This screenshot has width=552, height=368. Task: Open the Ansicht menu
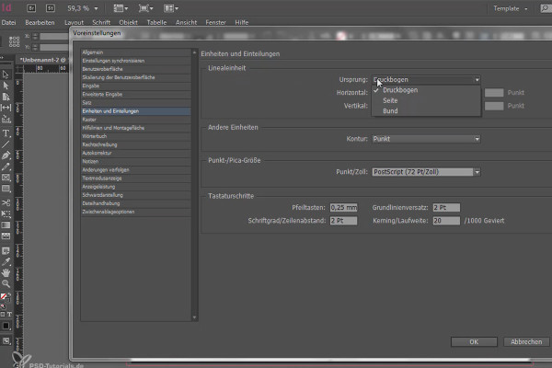click(x=186, y=22)
